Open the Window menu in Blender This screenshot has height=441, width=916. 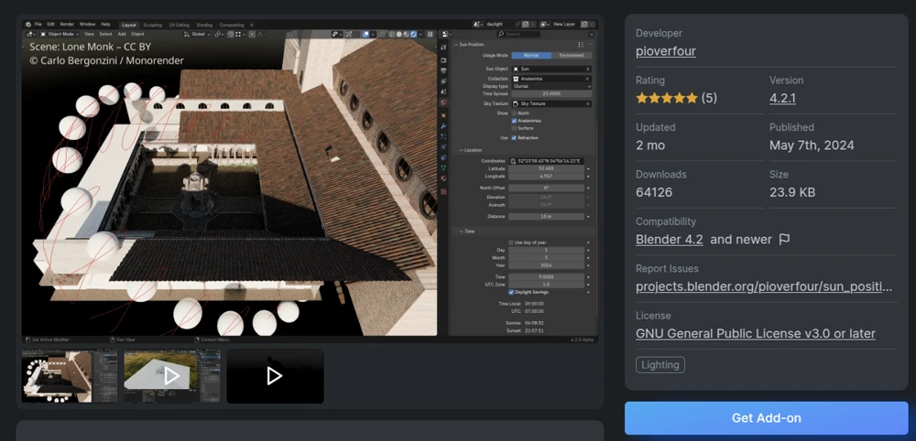point(87,25)
